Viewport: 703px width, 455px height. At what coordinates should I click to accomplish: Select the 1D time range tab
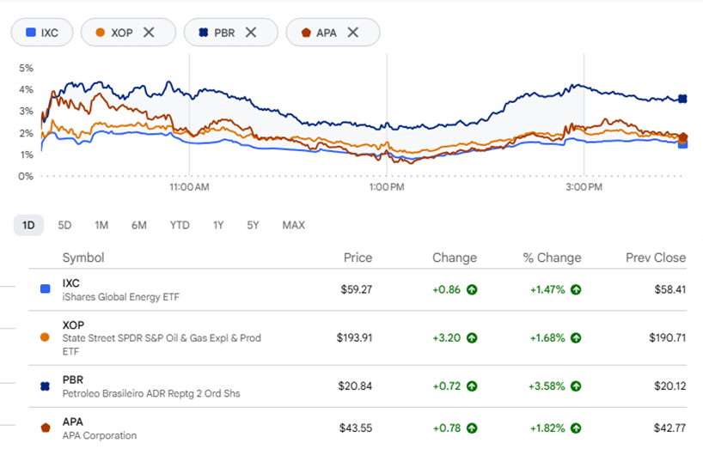coord(28,225)
